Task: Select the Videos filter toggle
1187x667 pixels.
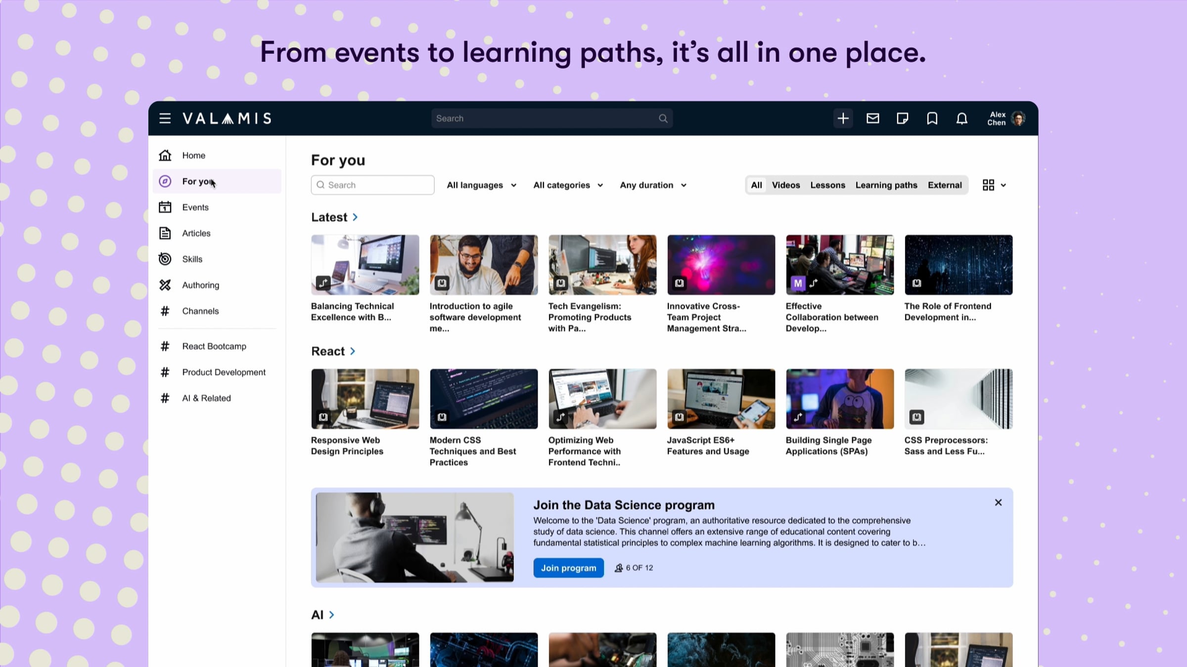Action: coord(785,185)
